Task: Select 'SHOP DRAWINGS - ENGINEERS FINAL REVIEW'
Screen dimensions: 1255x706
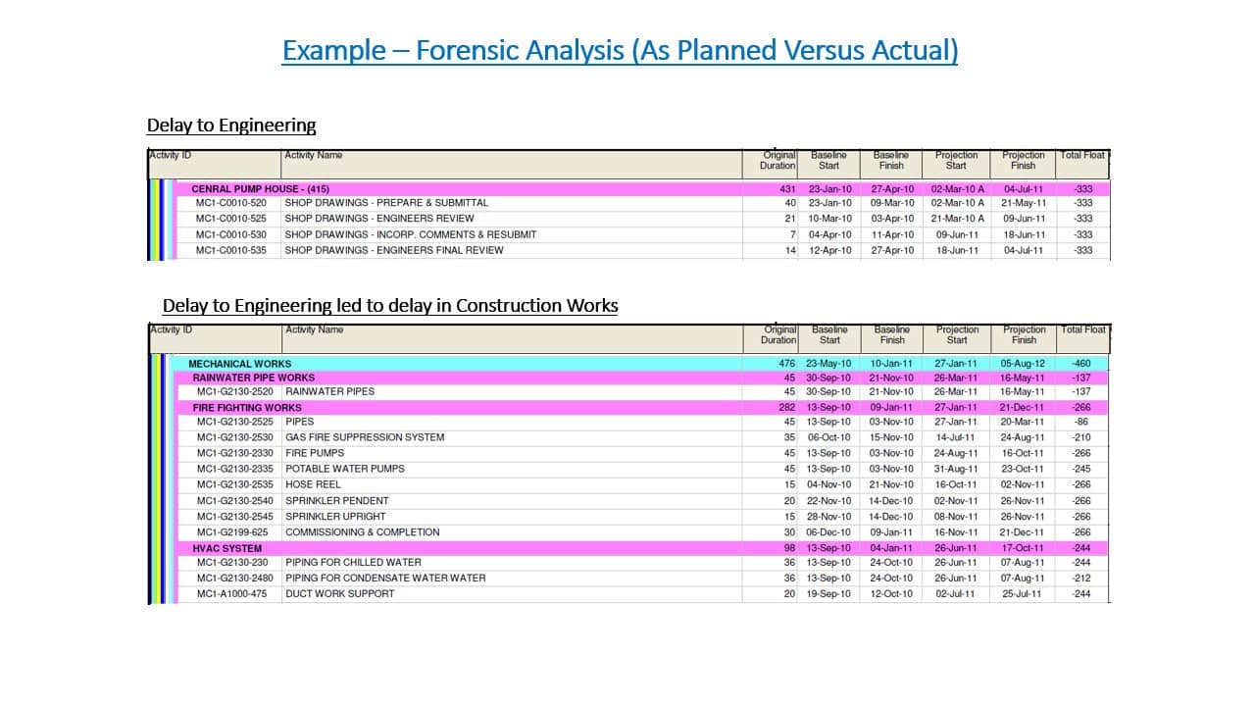Action: click(x=394, y=250)
